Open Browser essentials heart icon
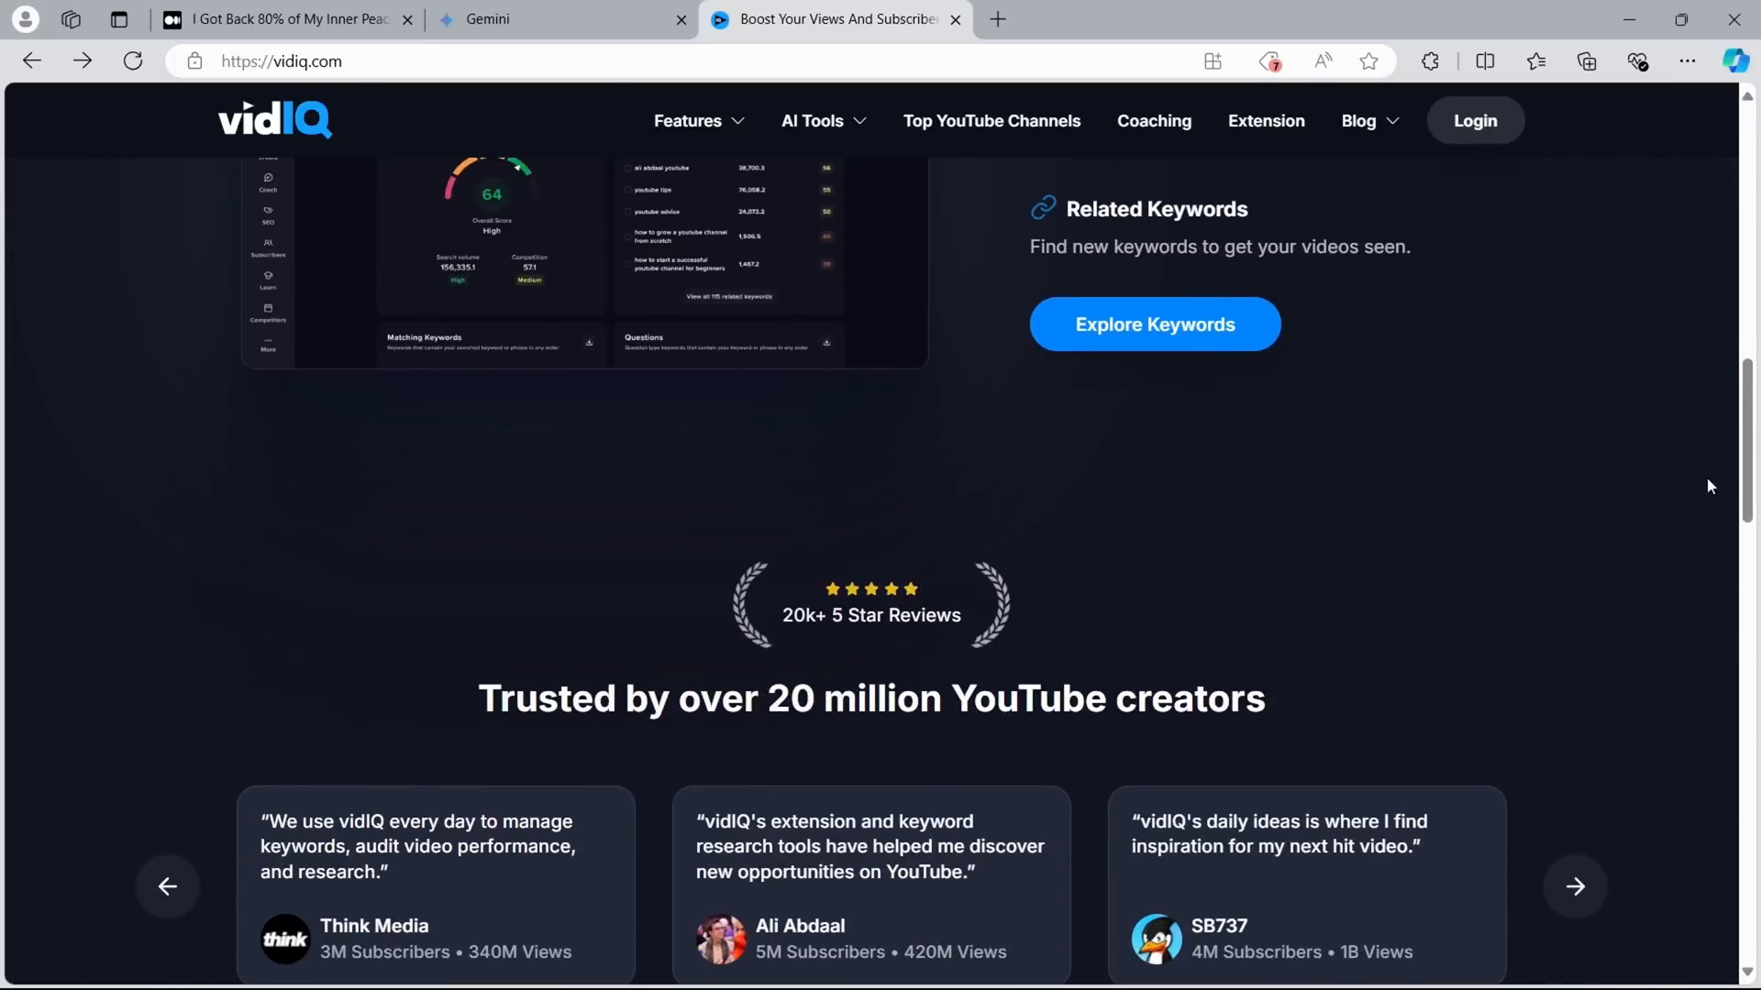This screenshot has width=1761, height=990. point(1638,61)
